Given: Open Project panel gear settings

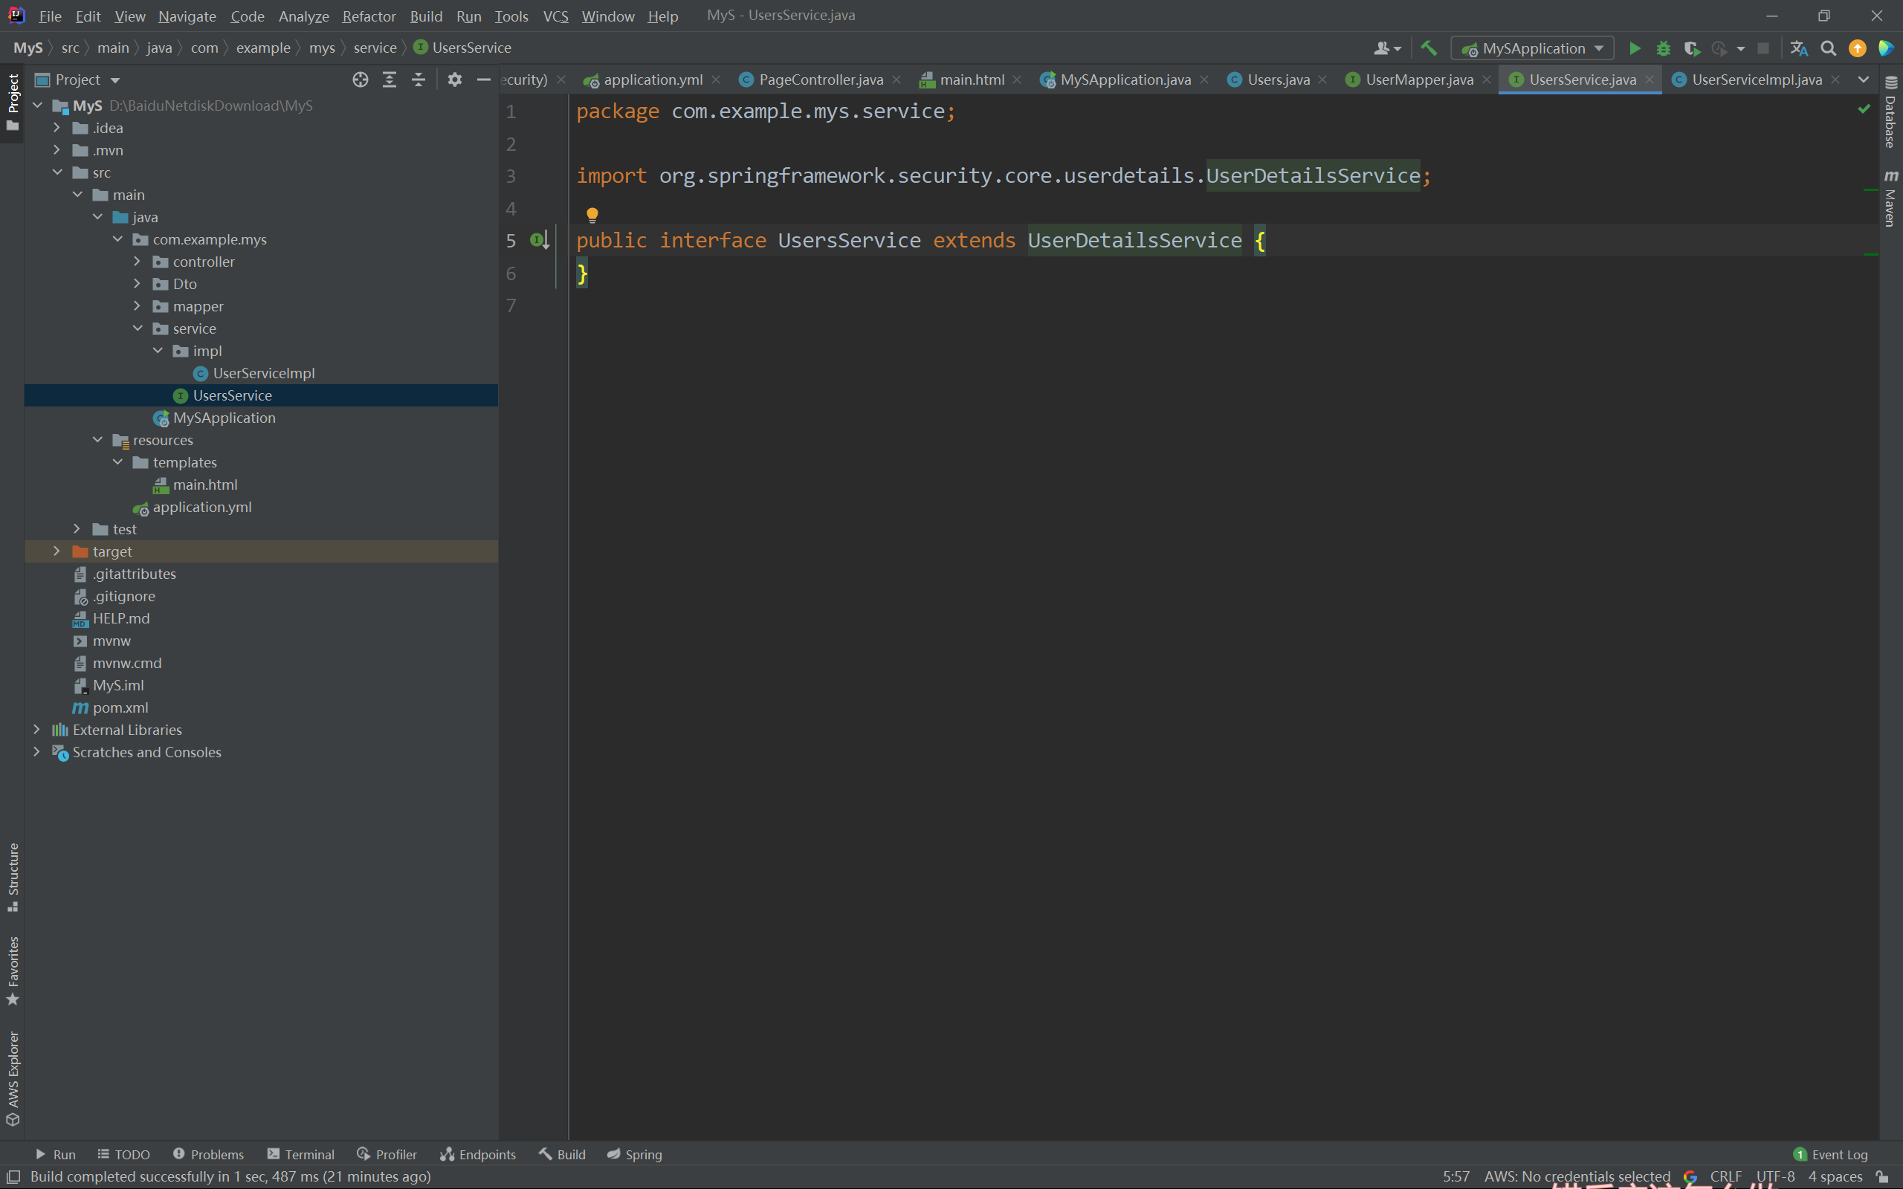Looking at the screenshot, I should [x=454, y=80].
